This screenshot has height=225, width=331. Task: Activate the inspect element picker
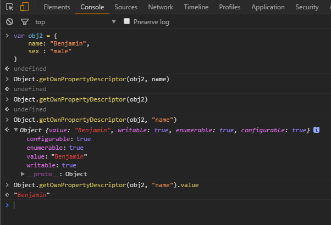click(x=10, y=7)
